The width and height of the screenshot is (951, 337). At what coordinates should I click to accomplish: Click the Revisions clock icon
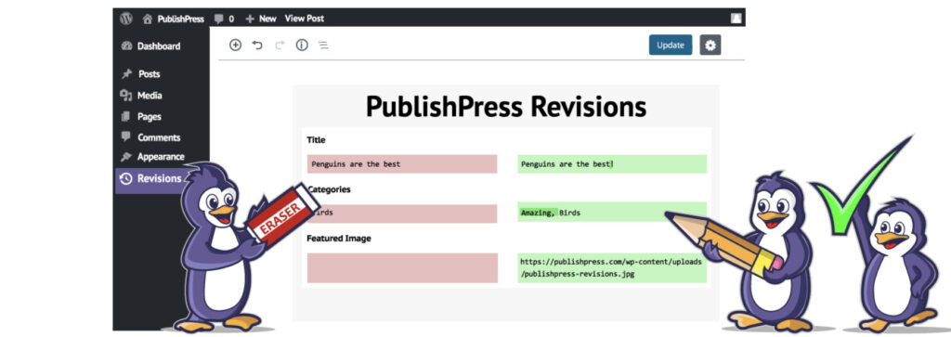[126, 178]
